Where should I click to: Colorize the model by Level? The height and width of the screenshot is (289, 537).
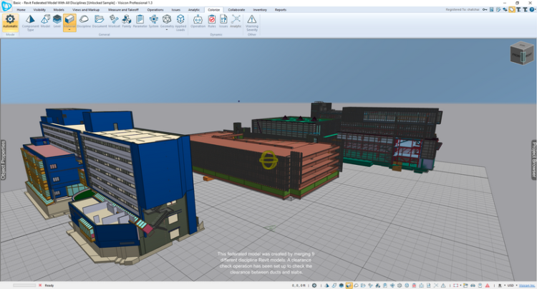click(x=57, y=21)
